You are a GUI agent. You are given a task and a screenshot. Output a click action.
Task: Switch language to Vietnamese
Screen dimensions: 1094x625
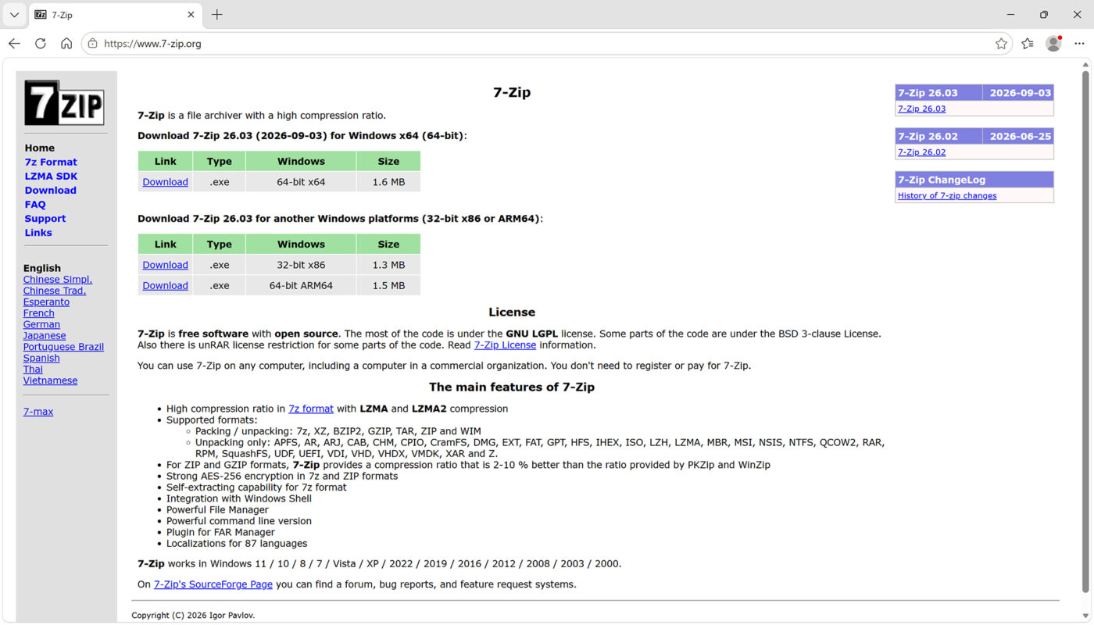pyautogui.click(x=50, y=380)
